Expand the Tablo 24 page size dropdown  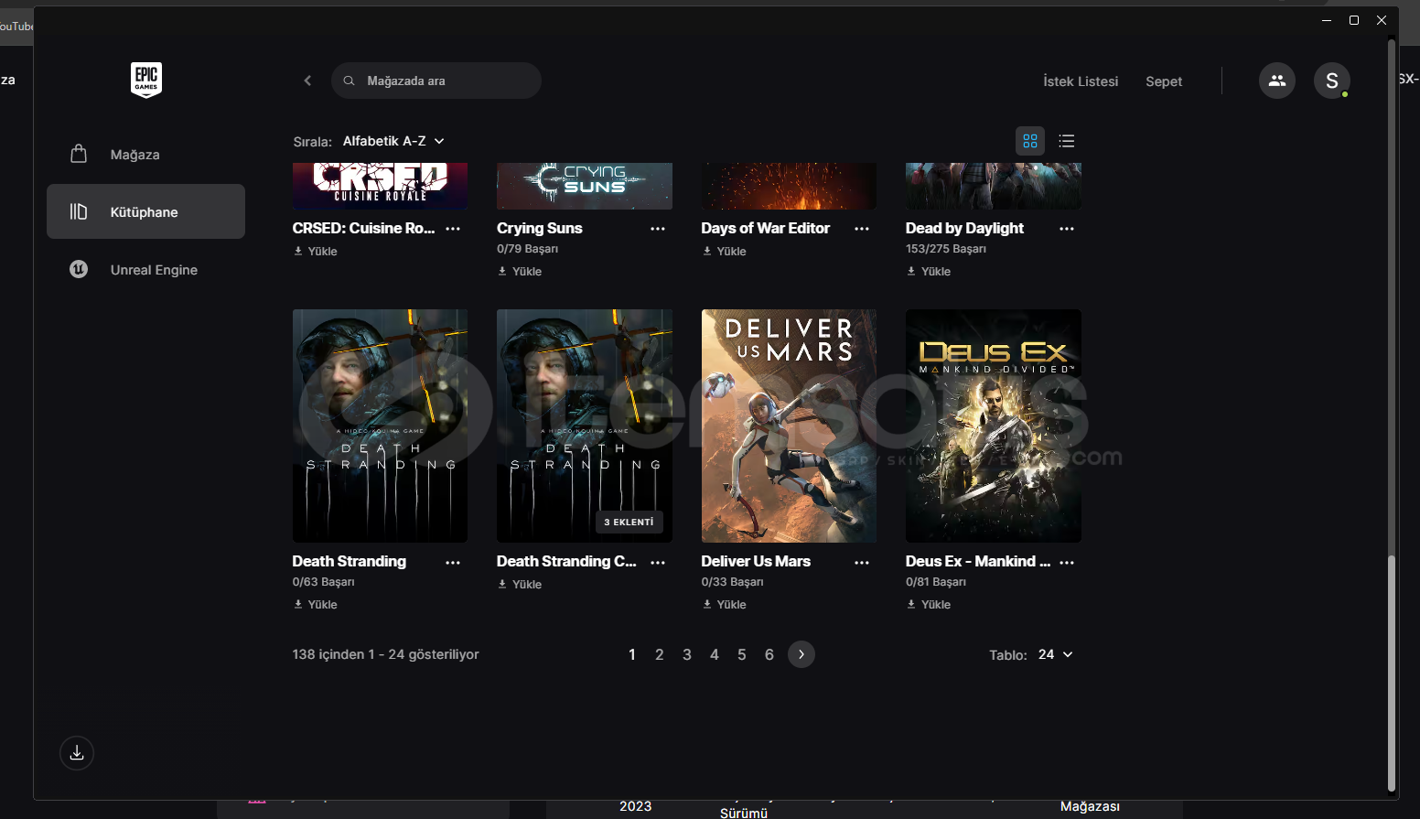pyautogui.click(x=1055, y=654)
